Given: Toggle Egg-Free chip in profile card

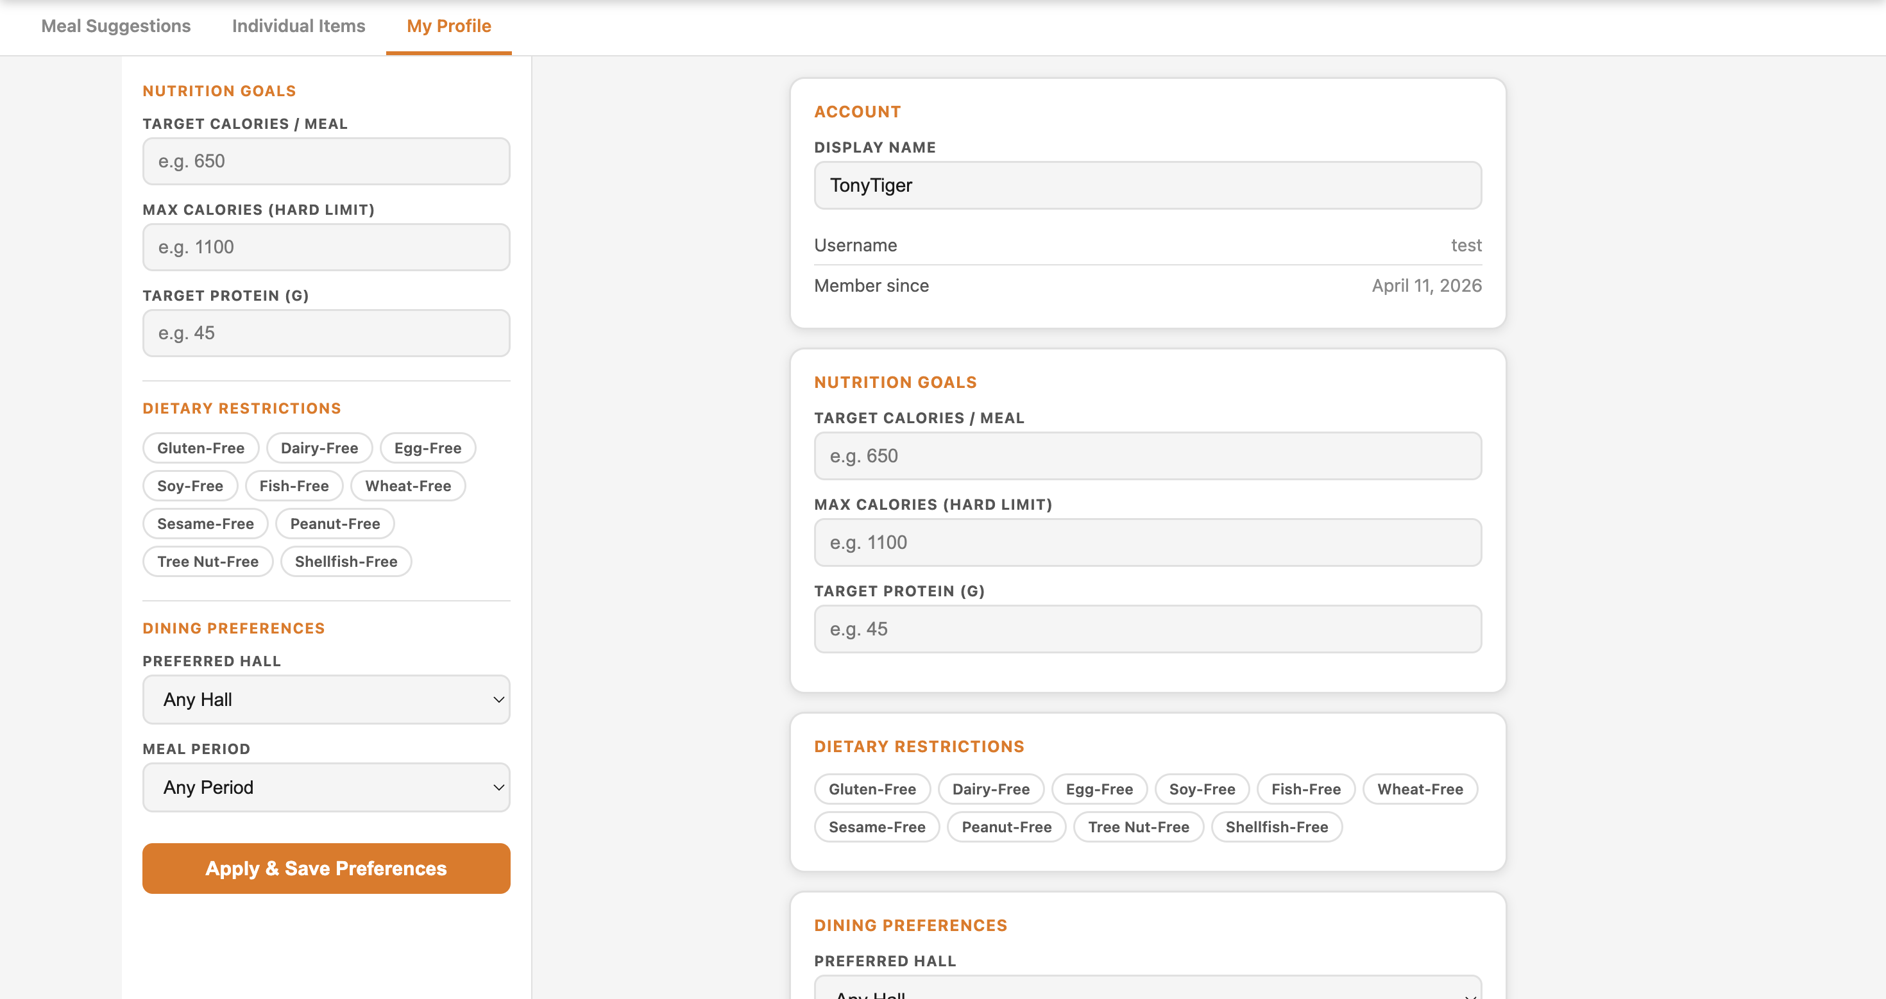Looking at the screenshot, I should (x=1099, y=789).
